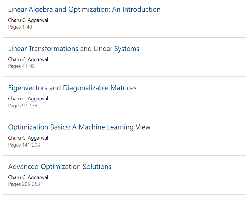Click the author name below the Eigenvectors chapter
This screenshot has width=246, height=197.
point(28,99)
